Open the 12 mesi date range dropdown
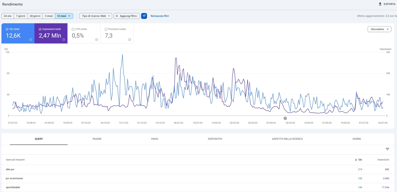Screen dimensions: 397x192 (64, 16)
